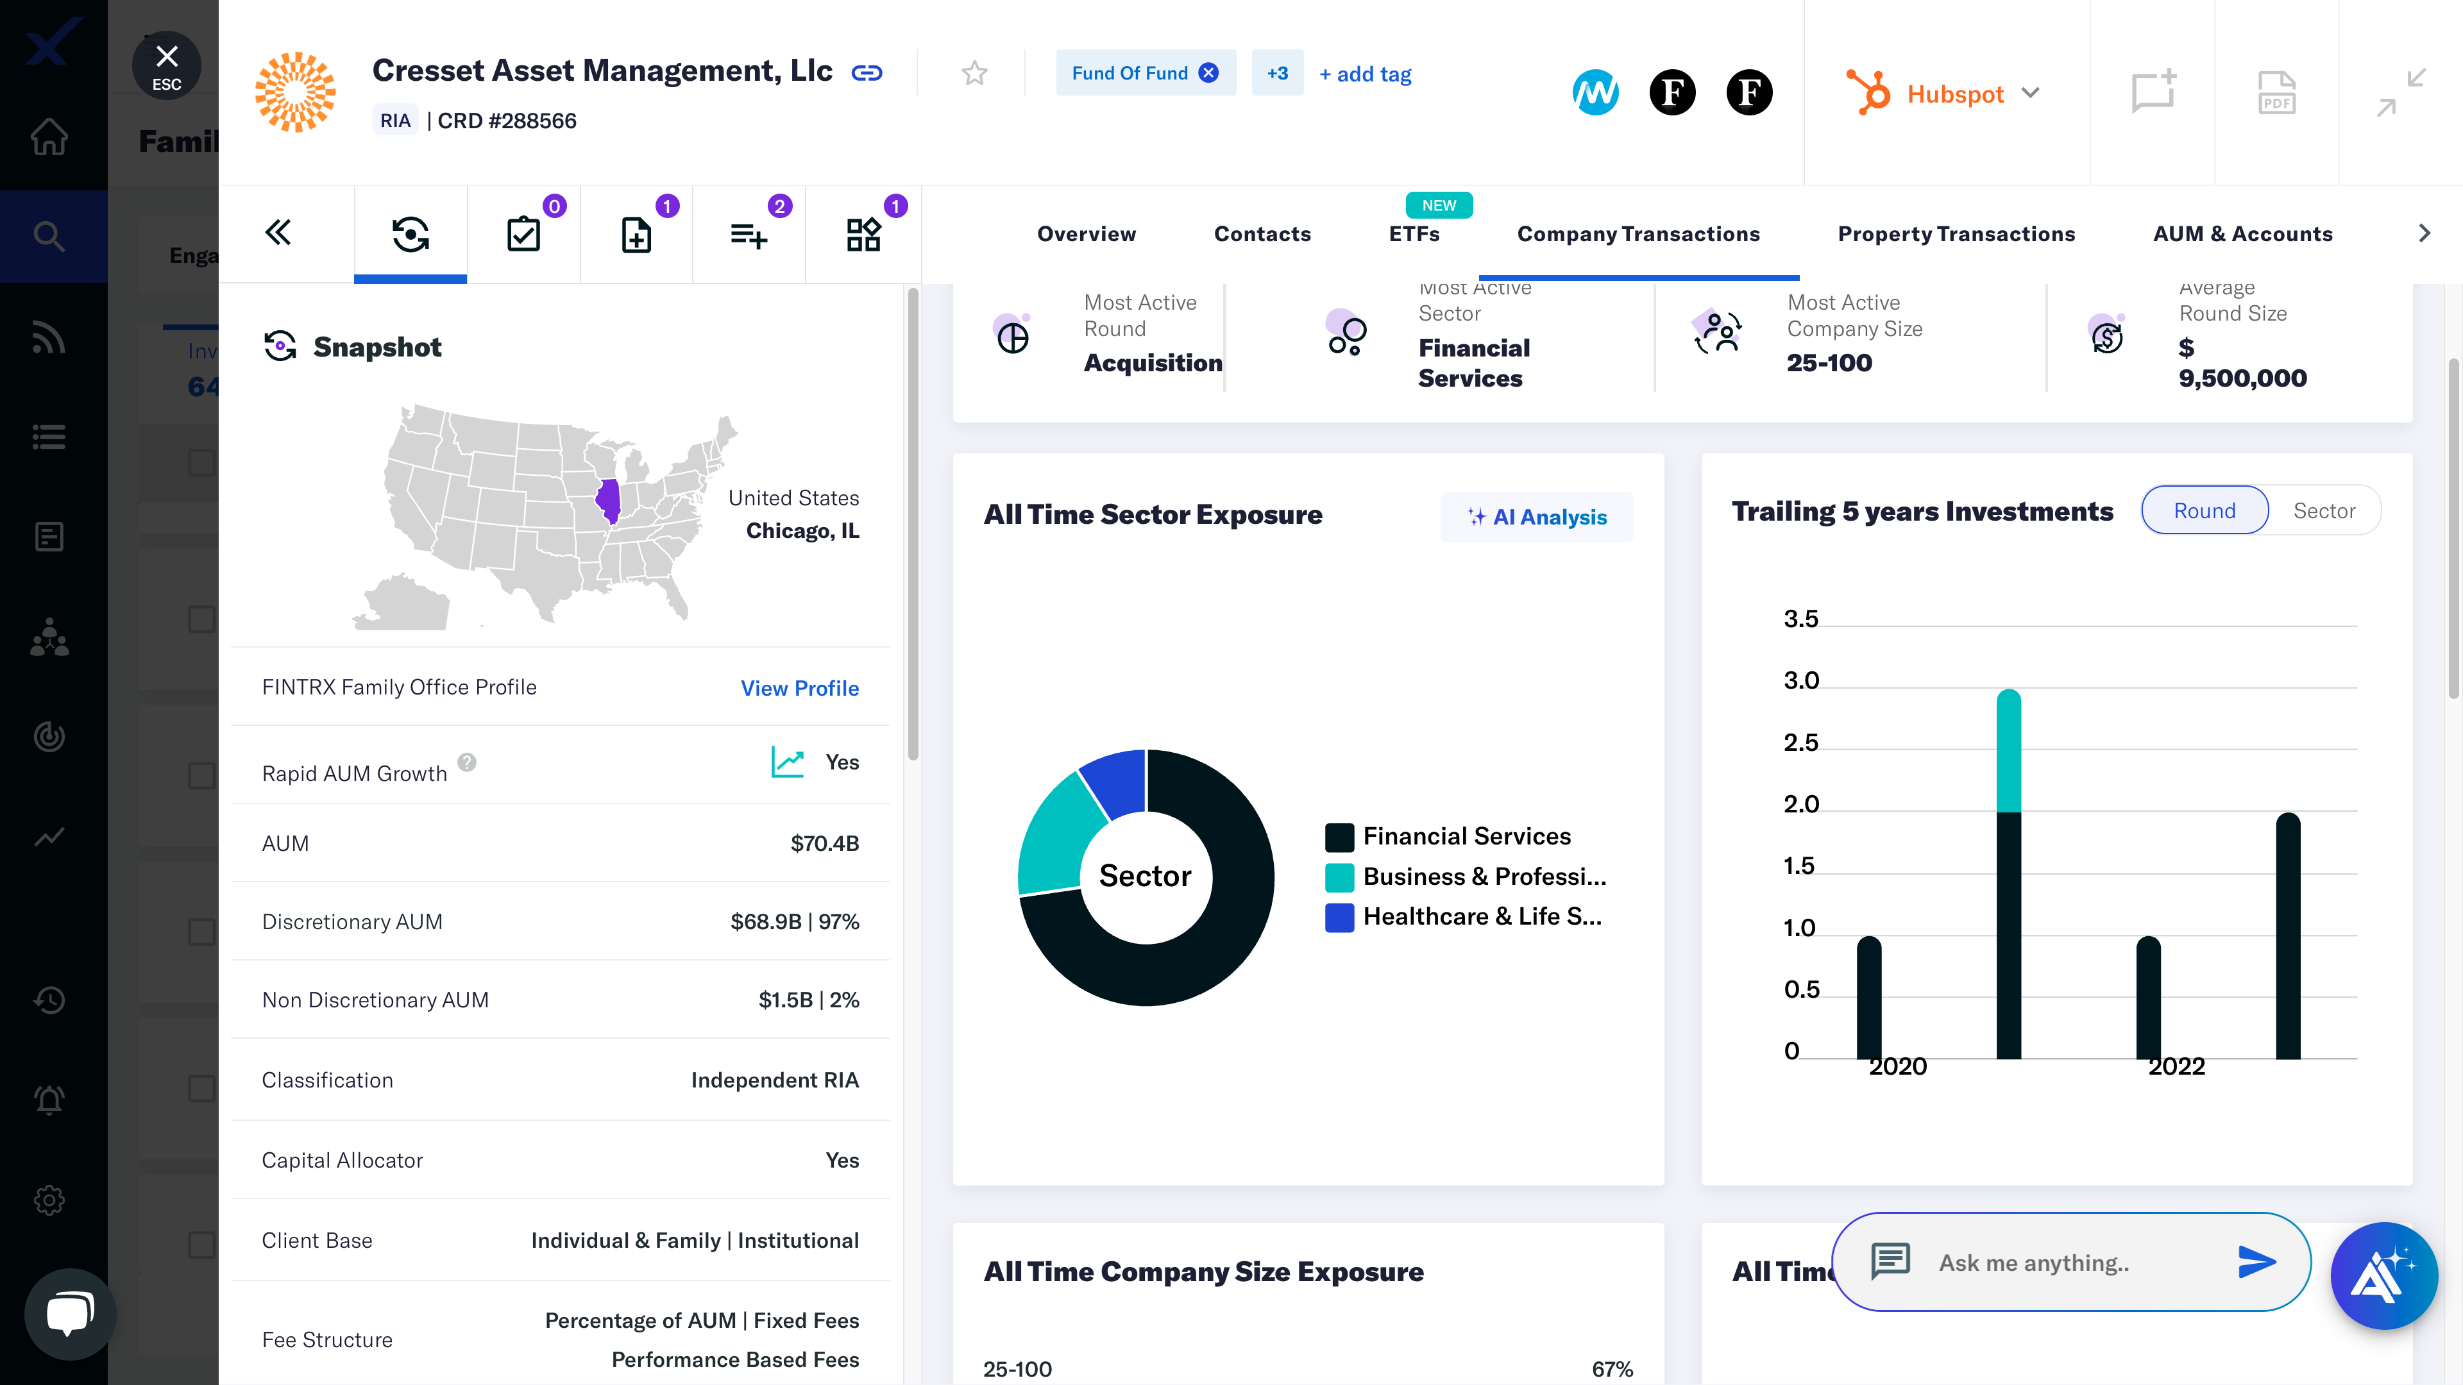This screenshot has width=2463, height=1385.
Task: Click the Most Active Round pie icon
Action: coord(1011,335)
